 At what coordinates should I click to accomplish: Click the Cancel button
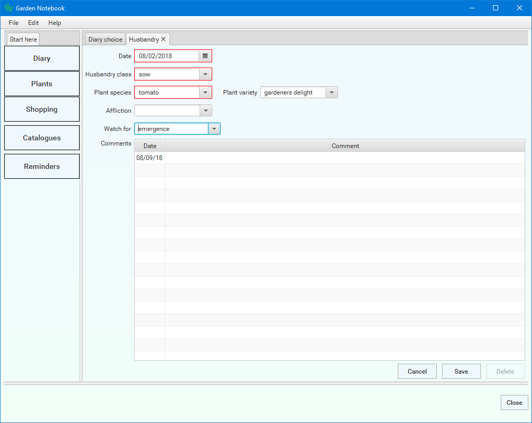click(417, 372)
